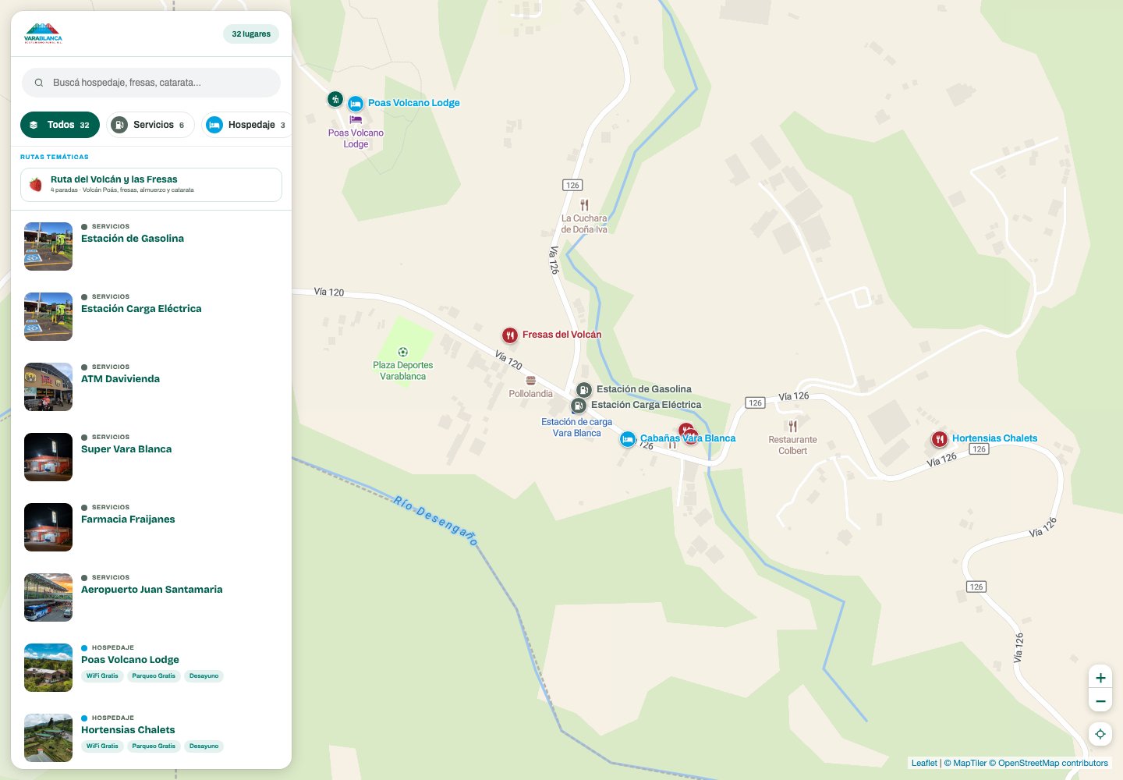Click the Fresas del Volcán restaurant marker
Image resolution: width=1123 pixels, height=780 pixels.
(x=510, y=335)
